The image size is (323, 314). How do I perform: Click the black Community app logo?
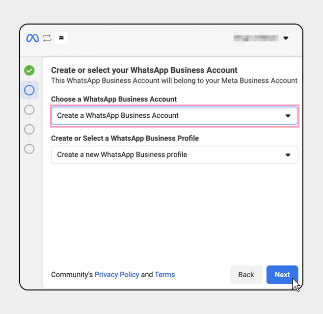click(x=61, y=38)
